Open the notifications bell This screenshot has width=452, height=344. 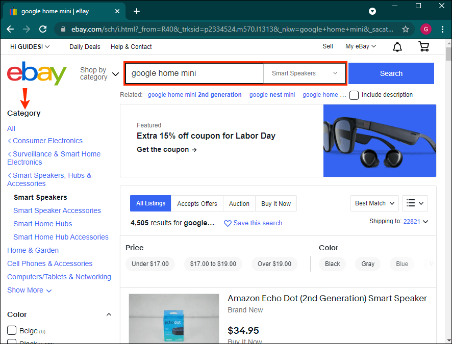tap(397, 47)
